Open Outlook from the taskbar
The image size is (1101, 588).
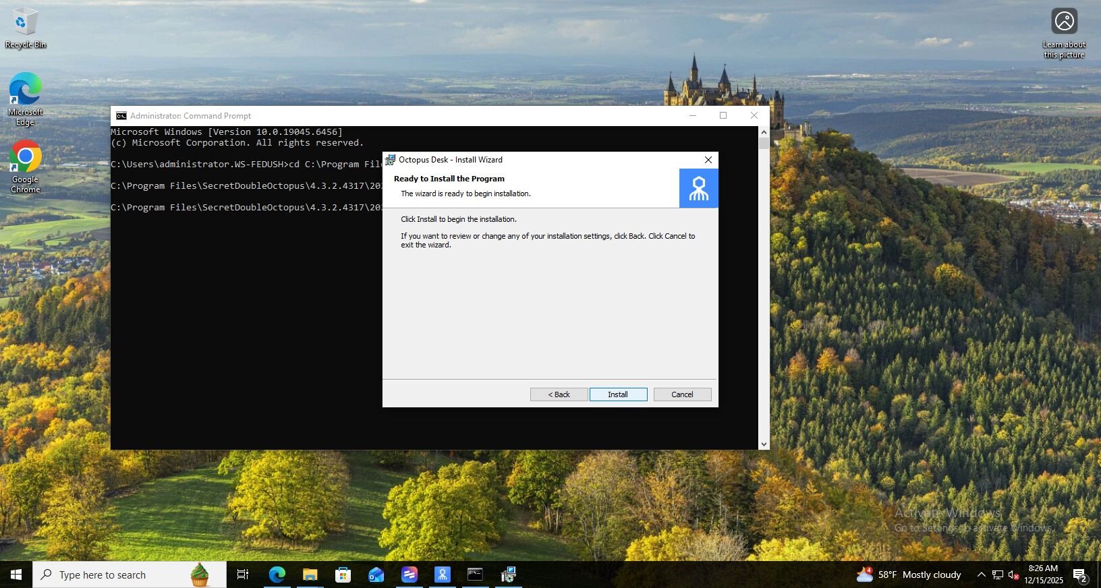pyautogui.click(x=376, y=575)
